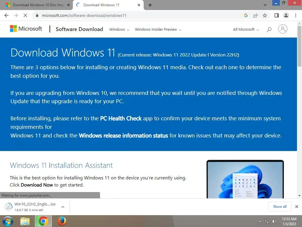The height and width of the screenshot is (227, 302).
Task: Open the Software Download link
Action: (79, 29)
